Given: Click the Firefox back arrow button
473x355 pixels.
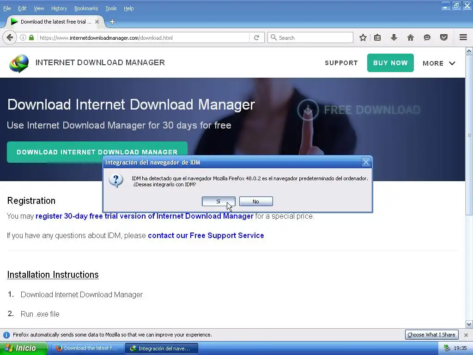Looking at the screenshot, I should 10,38.
